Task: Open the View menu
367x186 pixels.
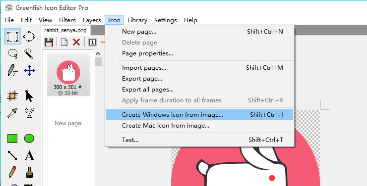Action: (46, 20)
